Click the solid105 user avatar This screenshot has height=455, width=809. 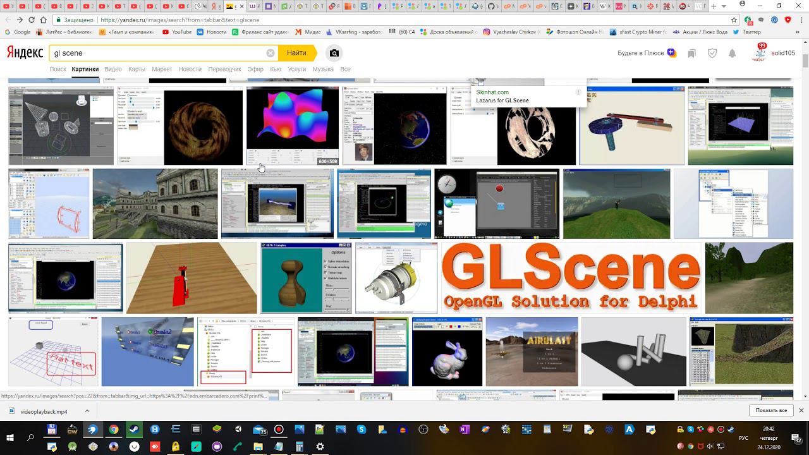coord(758,53)
